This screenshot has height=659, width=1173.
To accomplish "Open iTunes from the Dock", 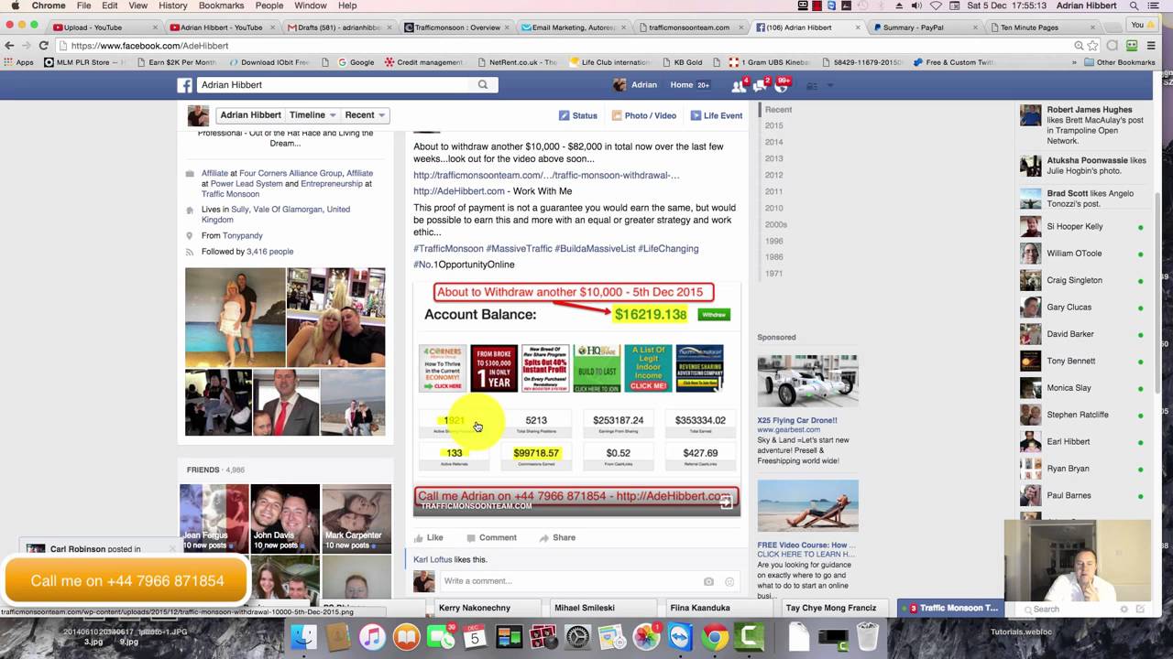I will click(372, 636).
